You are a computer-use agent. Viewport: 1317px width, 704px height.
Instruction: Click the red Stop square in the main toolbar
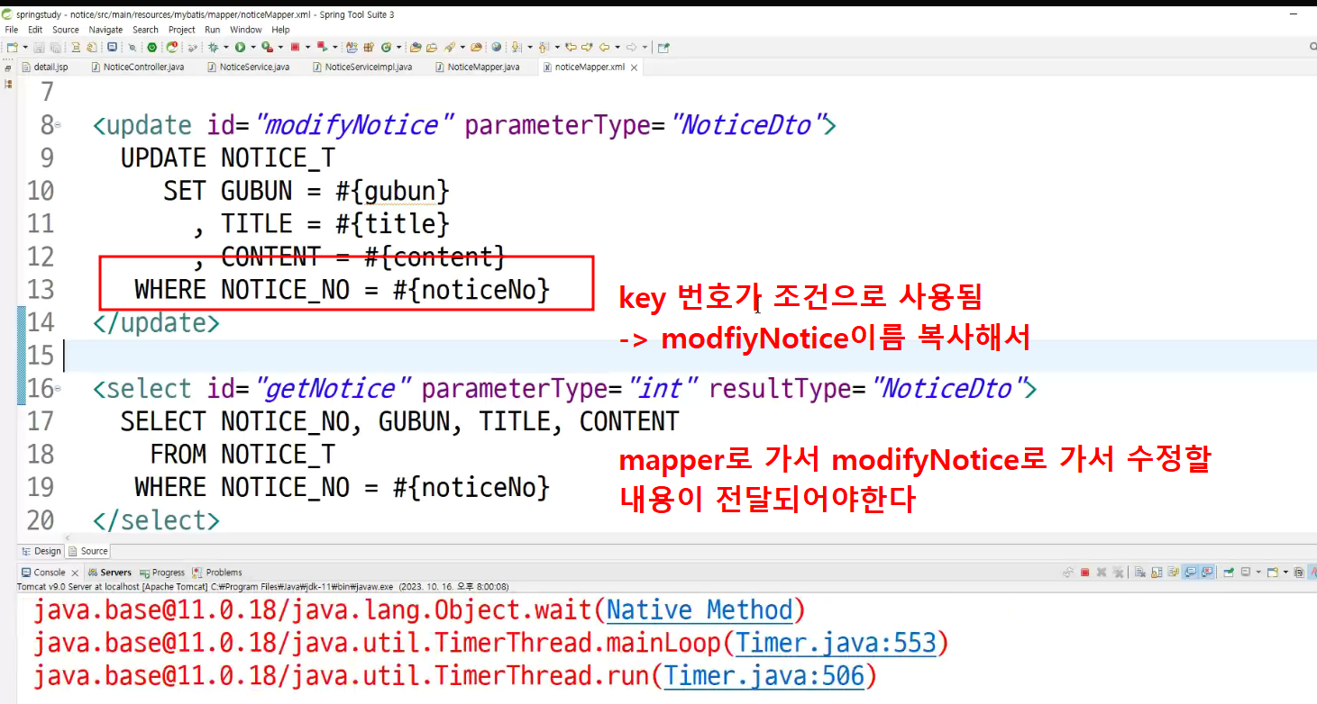295,47
